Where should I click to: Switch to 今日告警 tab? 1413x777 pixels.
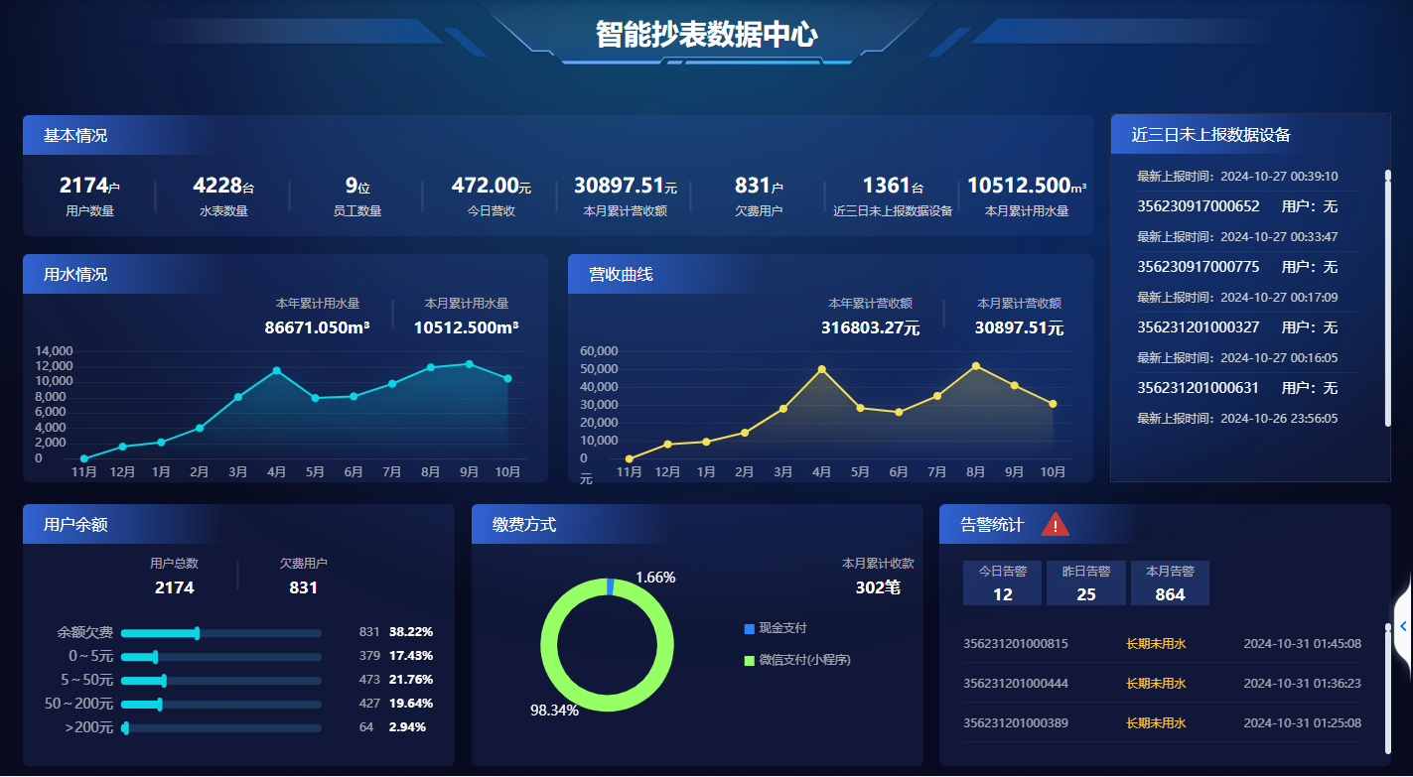click(1002, 583)
